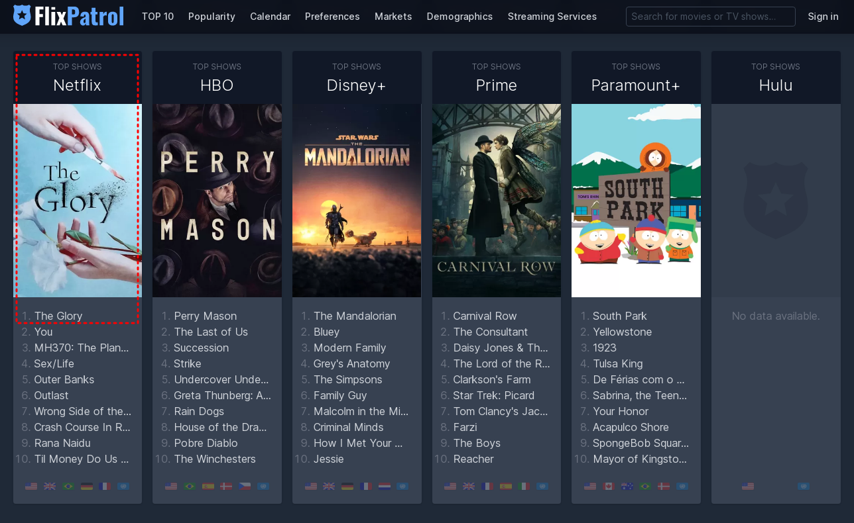Select UK flag under Disney+ list
Screen dimensions: 854x523
[x=330, y=487]
